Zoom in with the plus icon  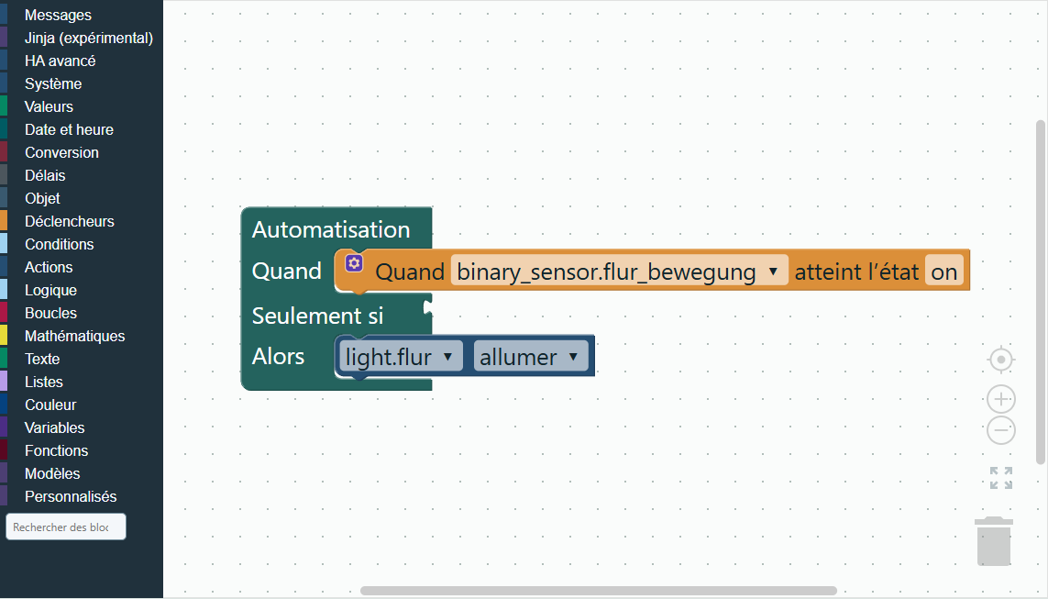1001,399
